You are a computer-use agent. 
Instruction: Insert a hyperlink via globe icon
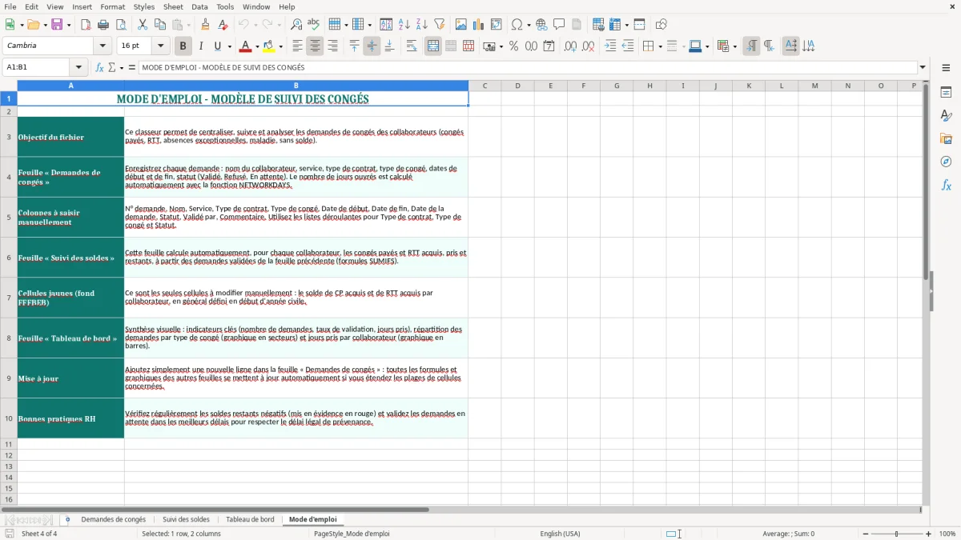click(x=542, y=25)
